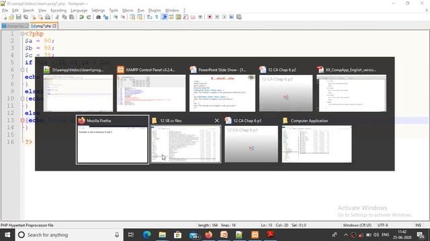Click the ENG language indicator
The width and height of the screenshot is (430, 241).
point(385,235)
